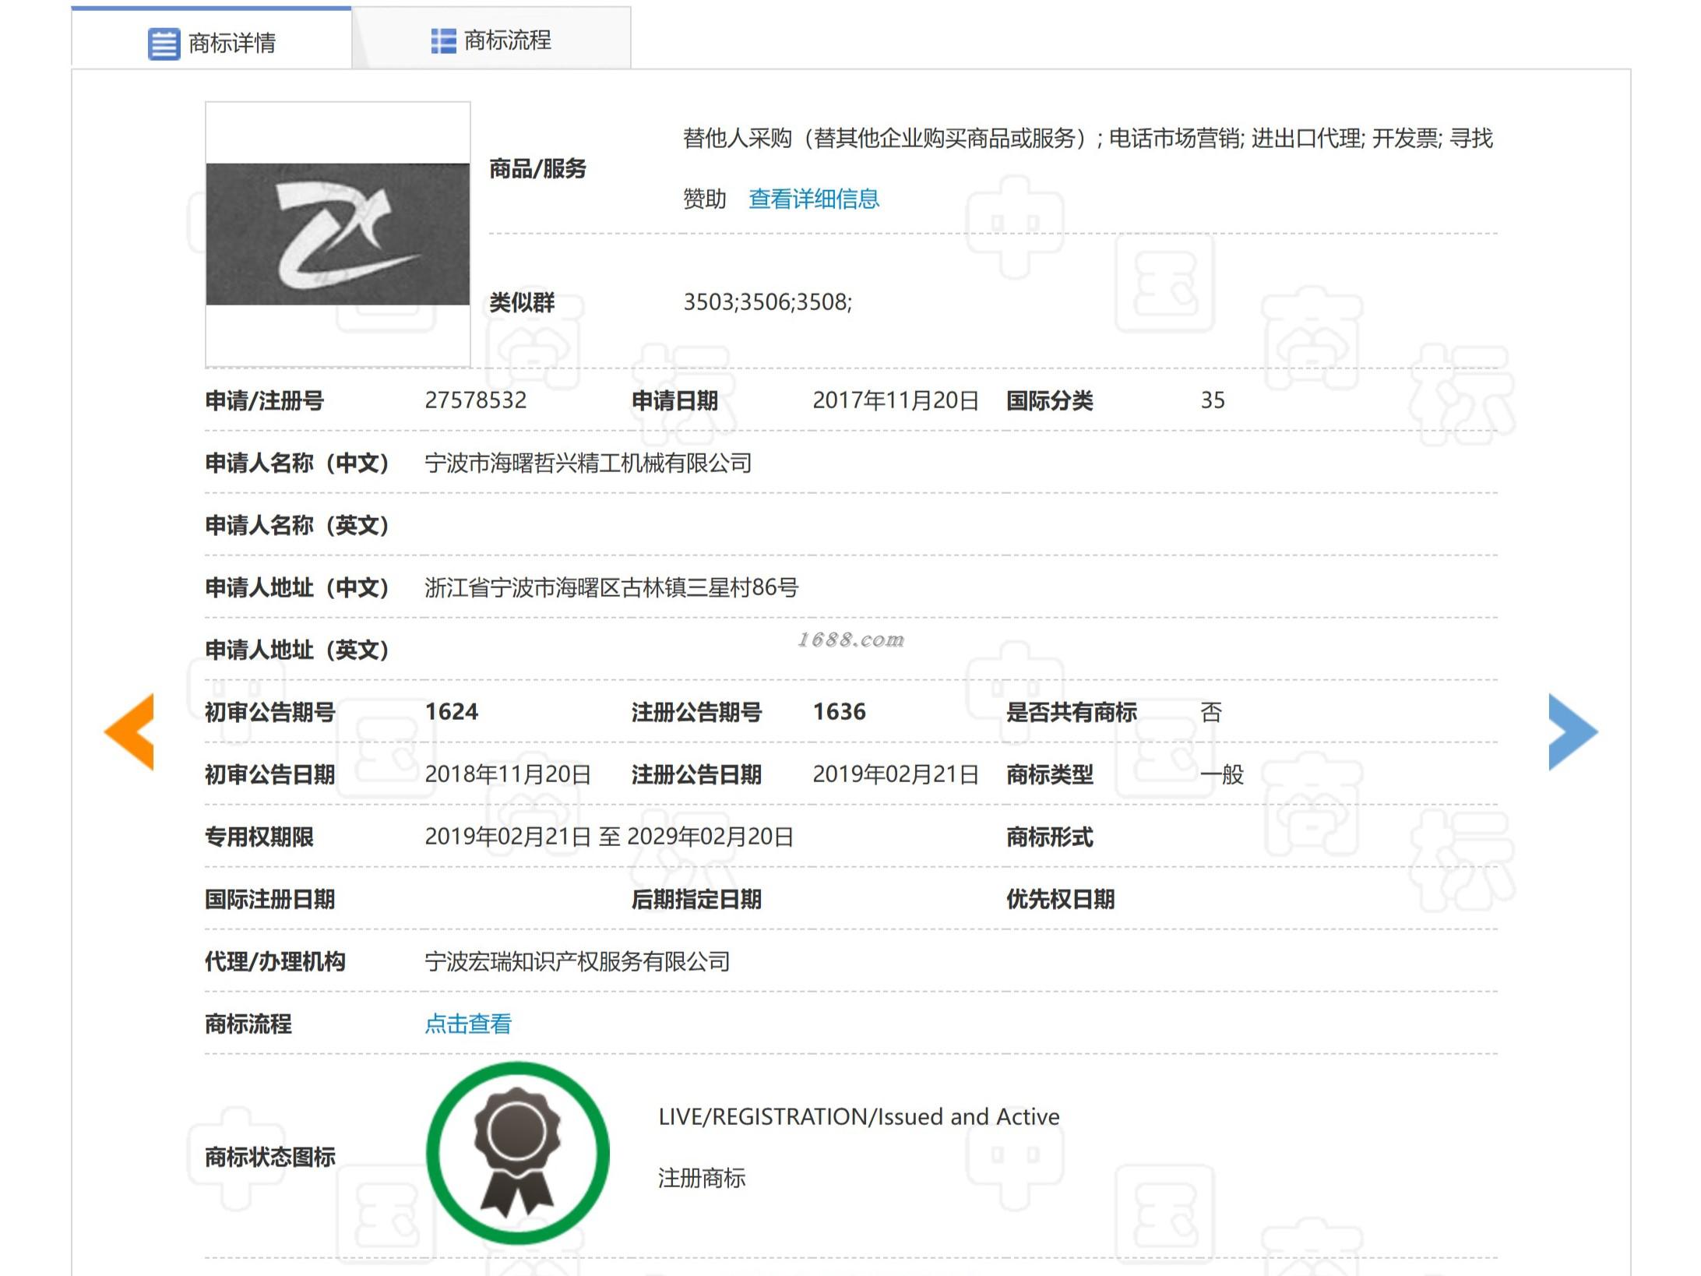Select similar group codes 3503;3506;3508;

click(x=768, y=302)
